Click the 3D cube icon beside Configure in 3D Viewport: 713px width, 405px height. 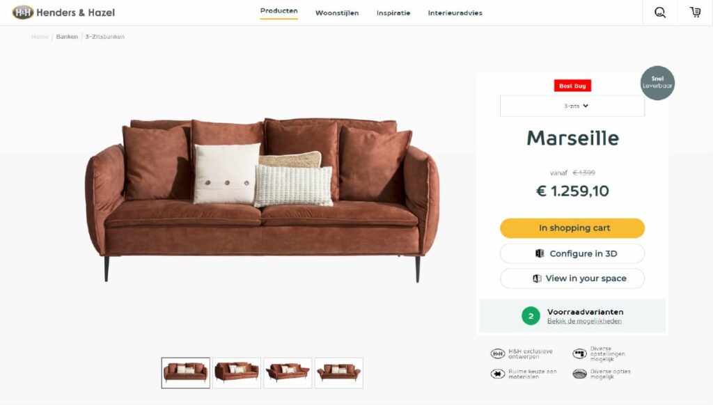click(540, 253)
